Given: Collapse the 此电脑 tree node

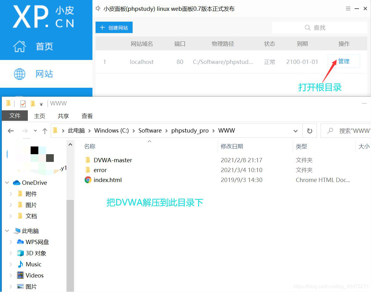Looking at the screenshot, I should click(7, 231).
